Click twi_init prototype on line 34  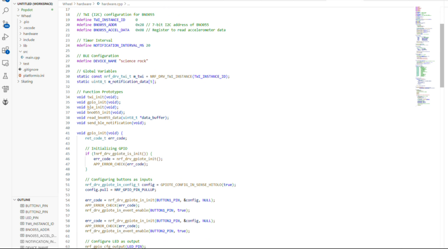click(96, 97)
